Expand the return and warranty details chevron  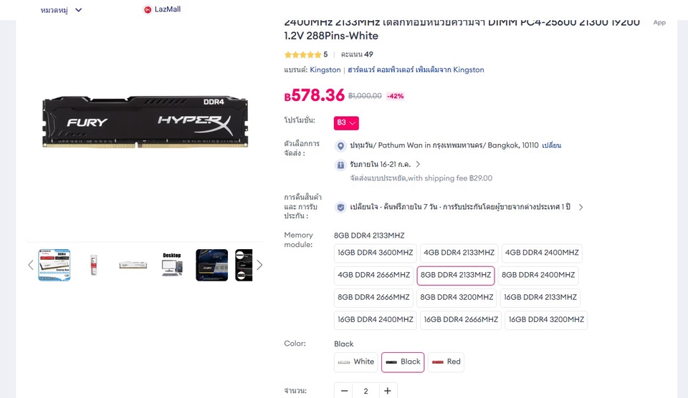pyautogui.click(x=580, y=208)
